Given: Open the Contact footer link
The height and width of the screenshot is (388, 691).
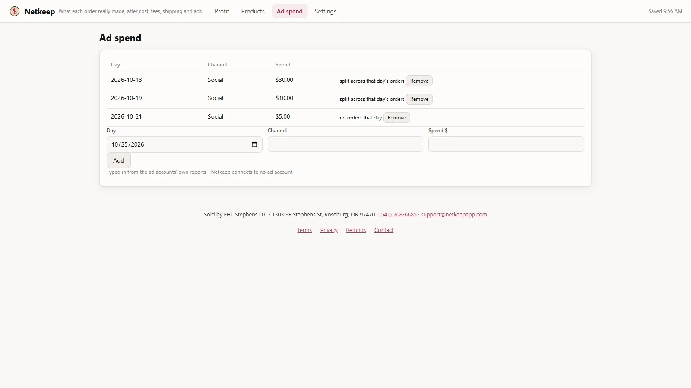Looking at the screenshot, I should tap(384, 230).
